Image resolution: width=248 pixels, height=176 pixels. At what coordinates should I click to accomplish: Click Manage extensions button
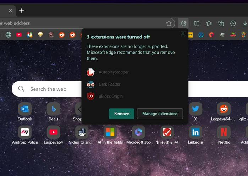coord(160,114)
